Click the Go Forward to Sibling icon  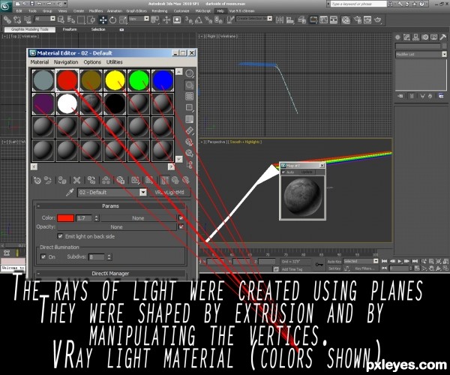186,180
